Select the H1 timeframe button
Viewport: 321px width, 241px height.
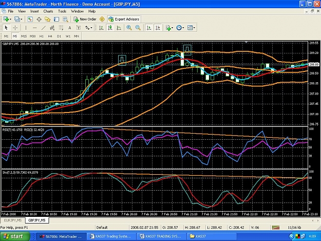42,36
